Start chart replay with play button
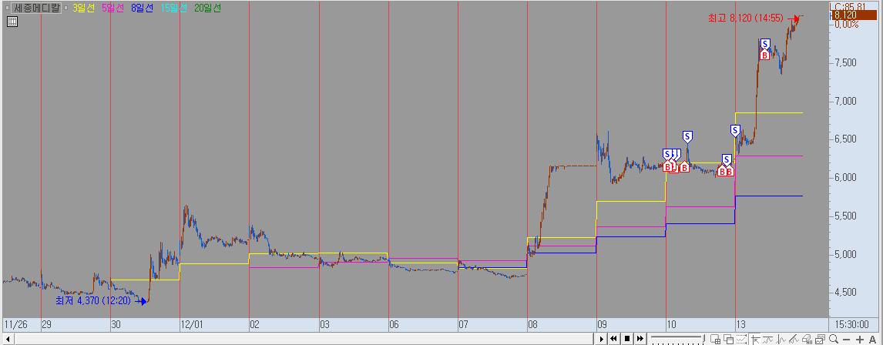Viewport: 883px width, 345px height. tap(602, 339)
